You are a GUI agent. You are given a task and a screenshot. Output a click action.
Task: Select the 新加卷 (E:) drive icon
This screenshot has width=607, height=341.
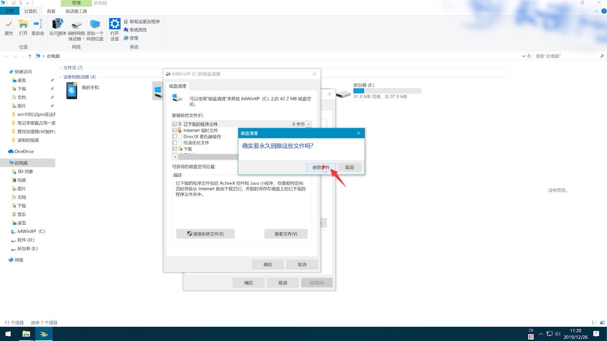click(x=343, y=94)
